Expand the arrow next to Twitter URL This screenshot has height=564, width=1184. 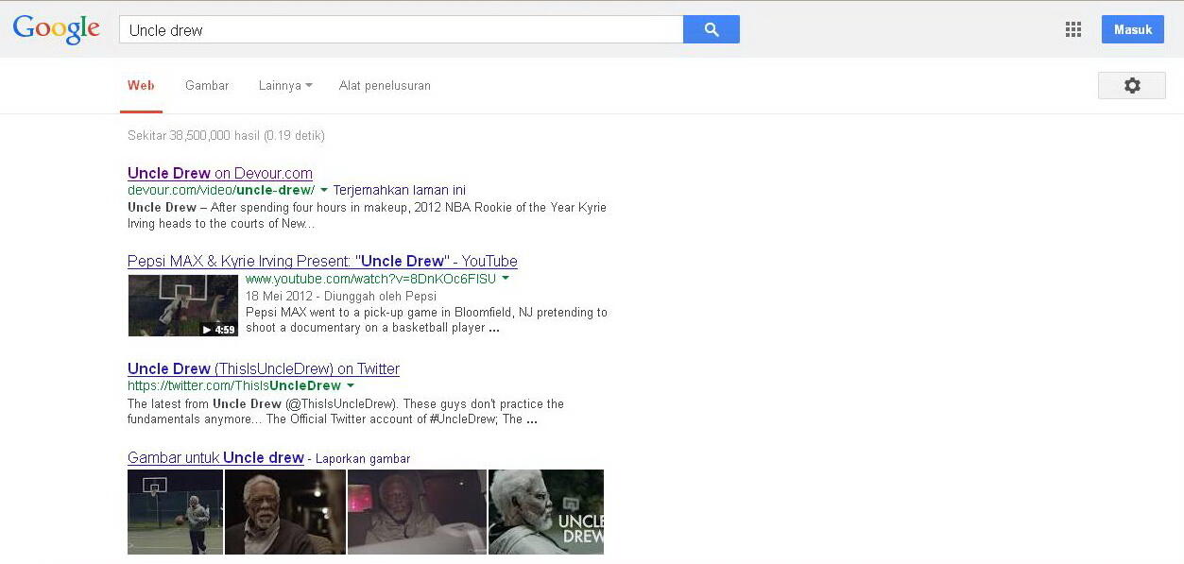tap(351, 385)
